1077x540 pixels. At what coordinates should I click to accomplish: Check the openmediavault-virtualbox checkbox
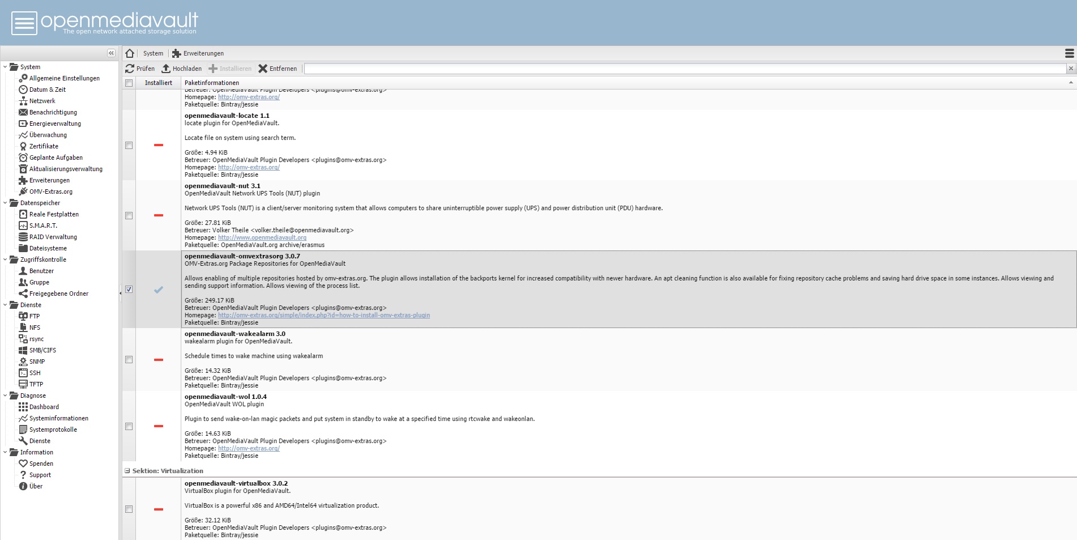[129, 509]
